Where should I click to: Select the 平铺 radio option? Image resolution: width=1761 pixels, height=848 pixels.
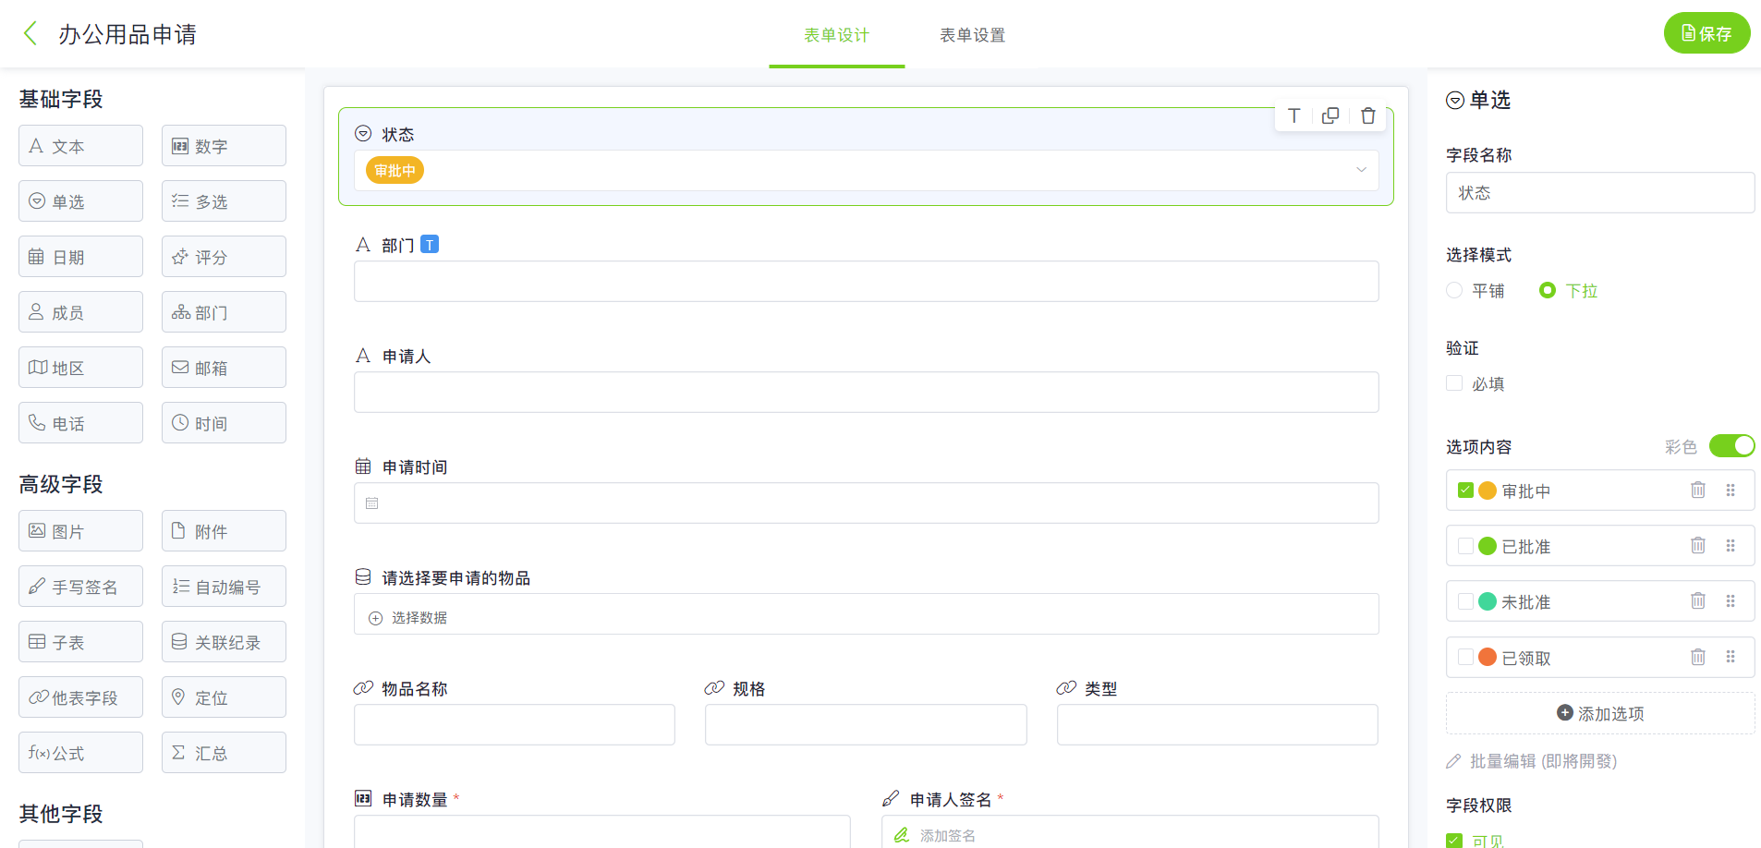(1454, 291)
